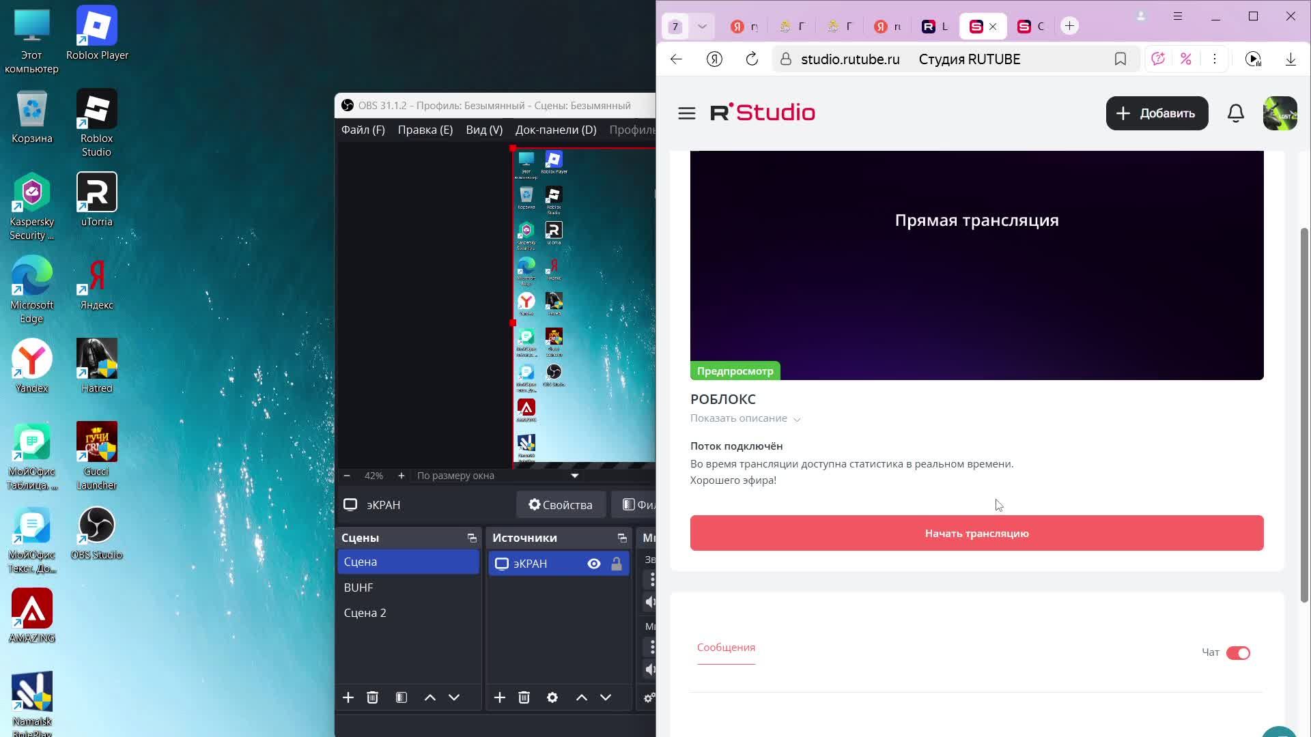This screenshot has height=737, width=1311.
Task: Open the tab groups dropdown in the browser
Action: pyautogui.click(x=702, y=26)
